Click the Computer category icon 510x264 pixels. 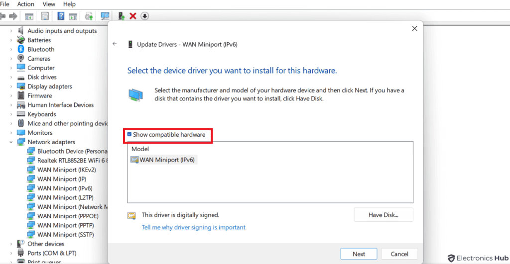click(21, 68)
